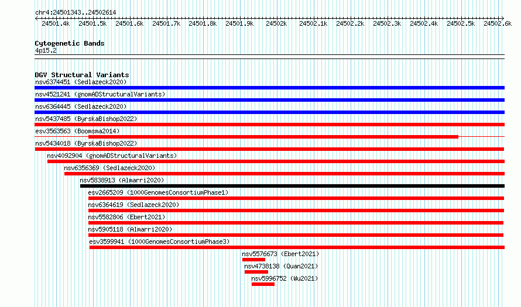The height and width of the screenshot is (307, 521).
Task: Click the 4p15.2 cytogenetic band bar
Action: pyautogui.click(x=269, y=57)
